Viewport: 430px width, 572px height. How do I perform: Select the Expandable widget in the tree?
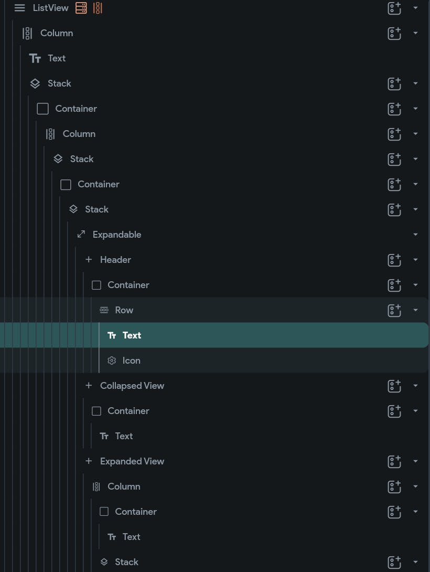coord(116,235)
